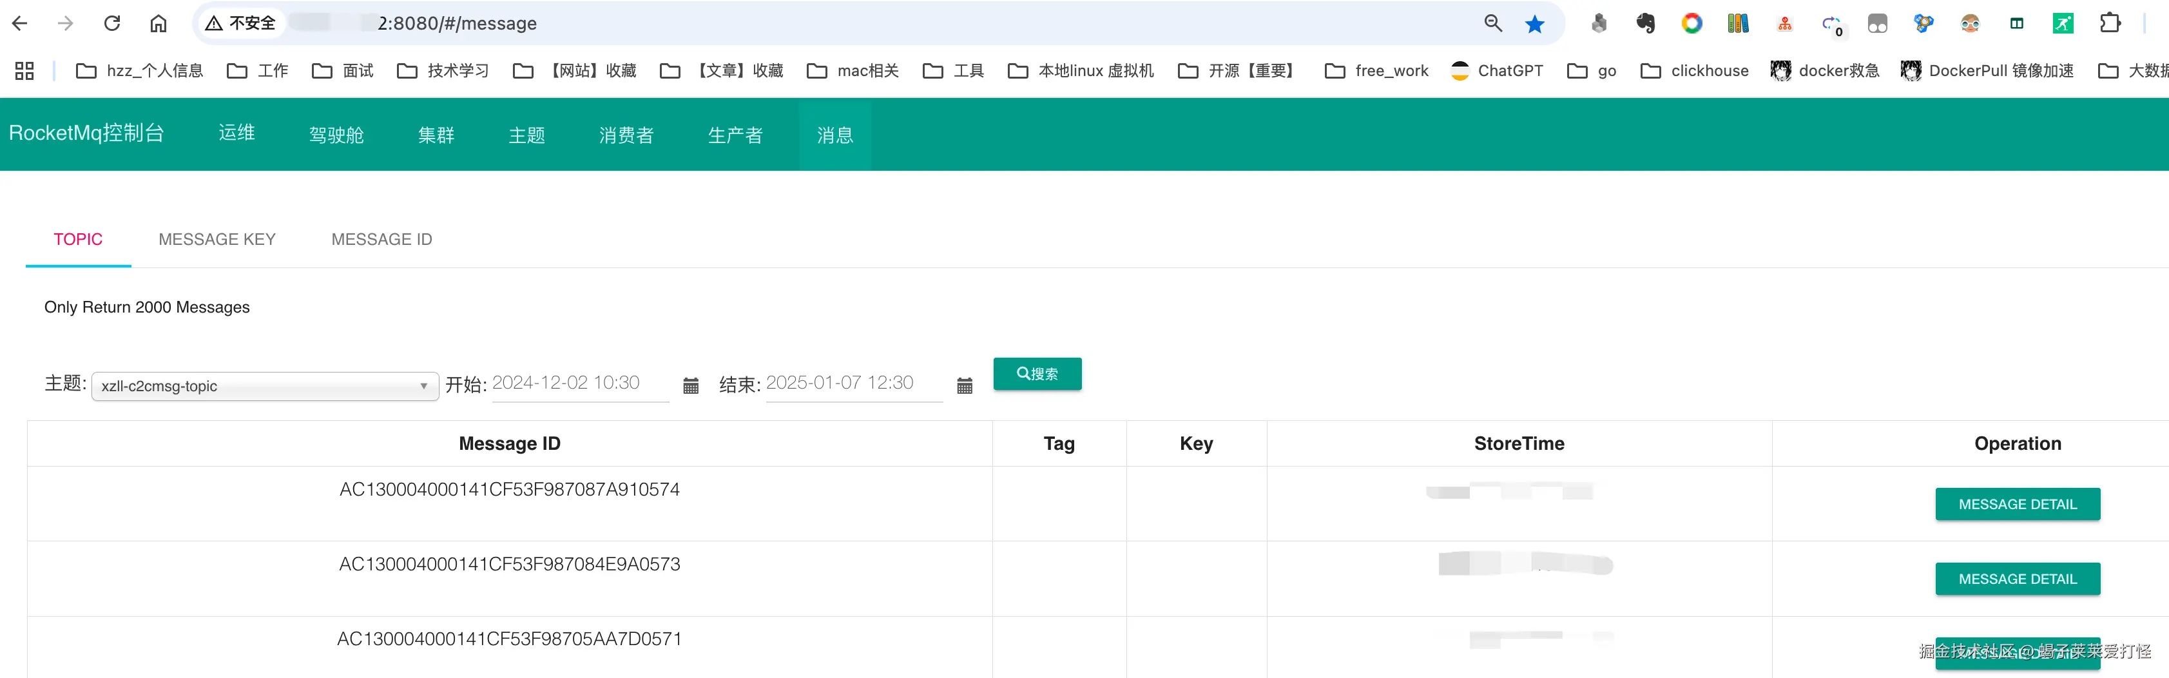Viewport: 2169px width, 678px height.
Task: Reload the page with the refresh icon
Action: 112,23
